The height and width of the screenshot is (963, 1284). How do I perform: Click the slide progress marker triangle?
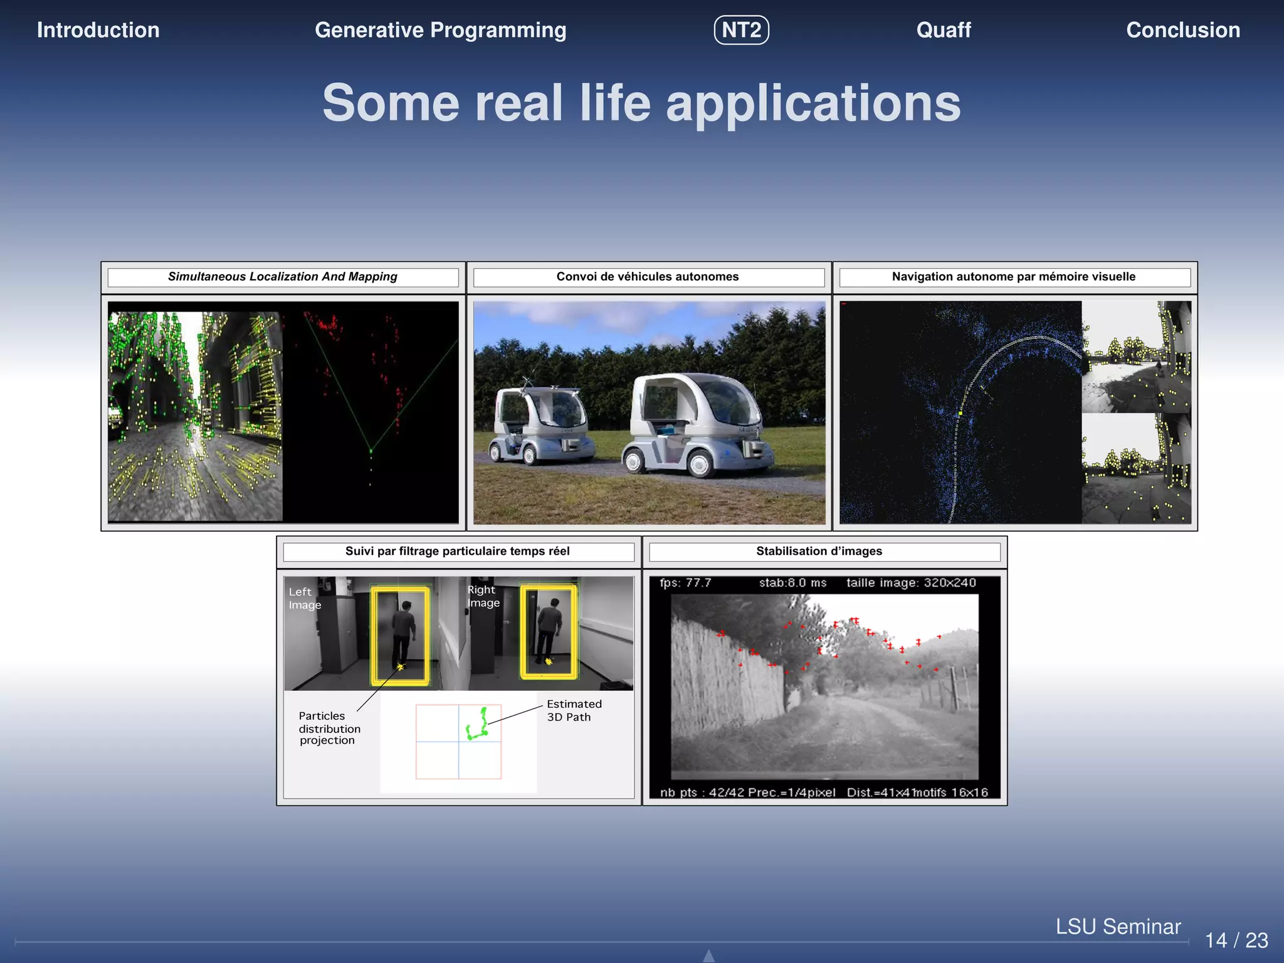(x=708, y=956)
